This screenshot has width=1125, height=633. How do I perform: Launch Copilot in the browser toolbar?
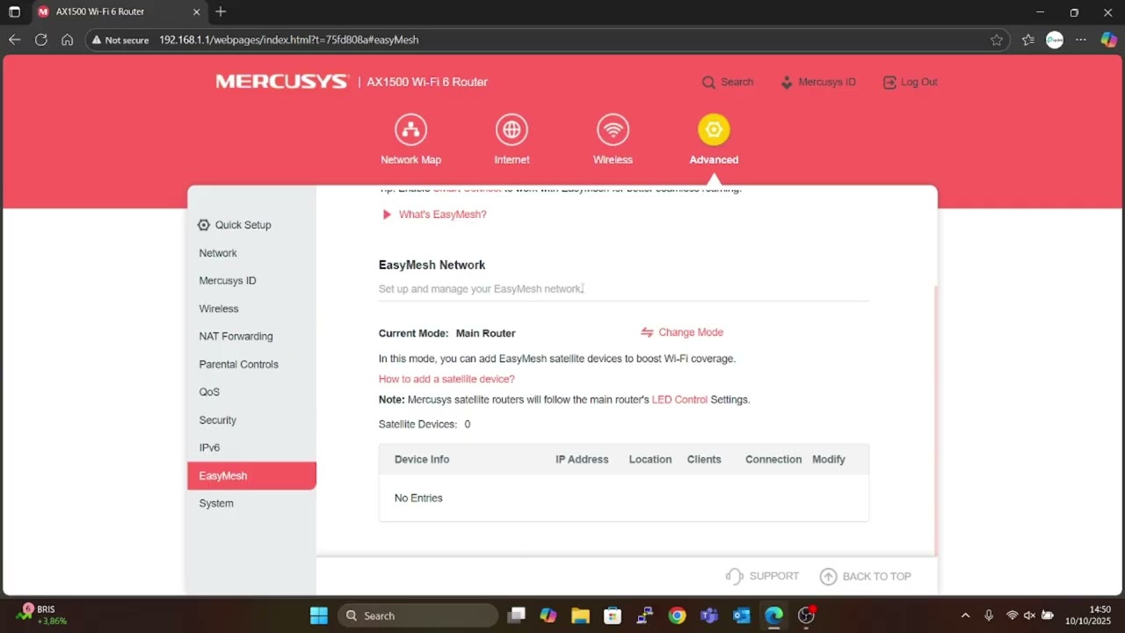tap(1108, 40)
